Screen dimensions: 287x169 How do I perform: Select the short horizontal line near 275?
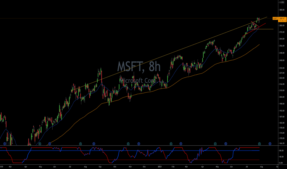click(x=261, y=29)
